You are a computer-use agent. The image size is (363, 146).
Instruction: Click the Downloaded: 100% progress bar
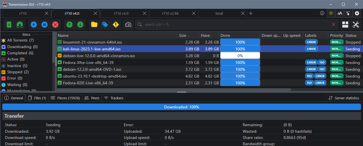click(181, 107)
